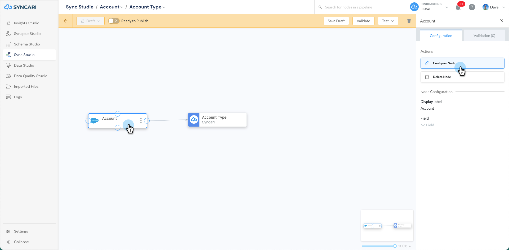509x250 pixels.
Task: Open the Test dropdown button
Action: 388,21
